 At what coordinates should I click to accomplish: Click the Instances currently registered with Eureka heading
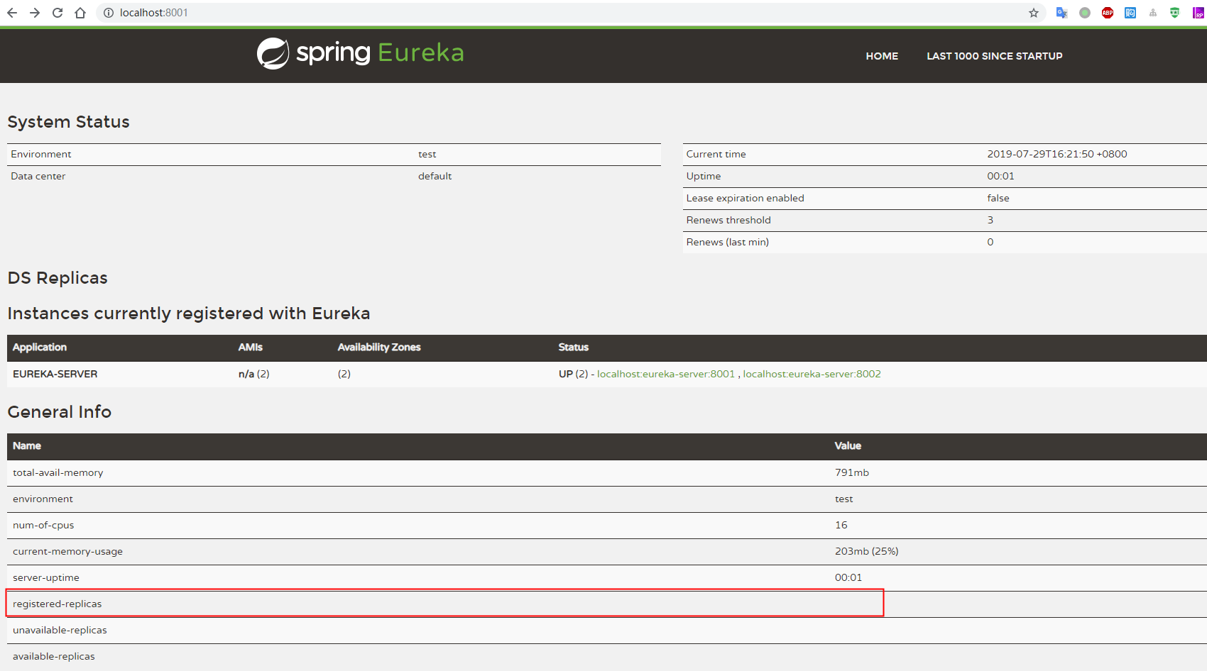tap(189, 314)
